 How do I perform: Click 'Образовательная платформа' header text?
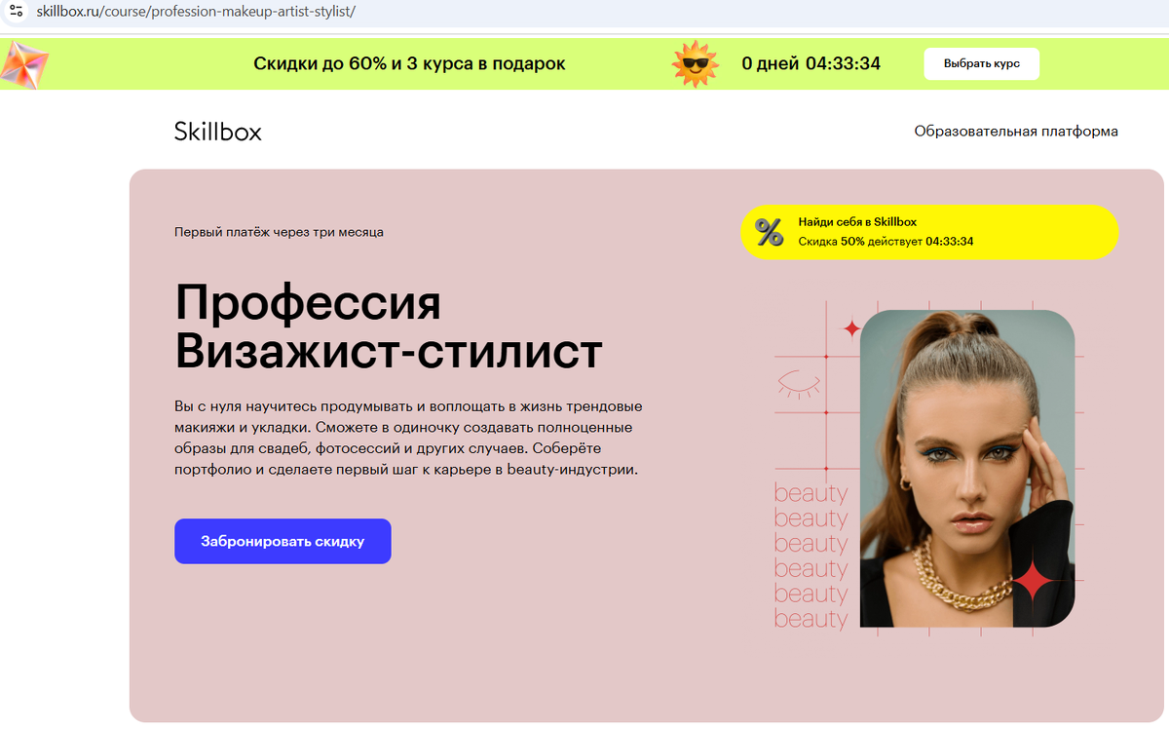point(1016,131)
